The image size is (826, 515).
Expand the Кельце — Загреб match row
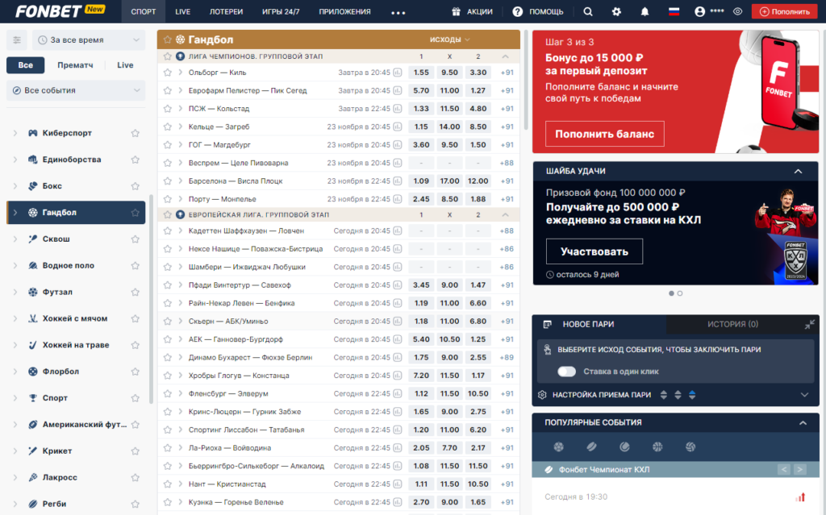180,127
